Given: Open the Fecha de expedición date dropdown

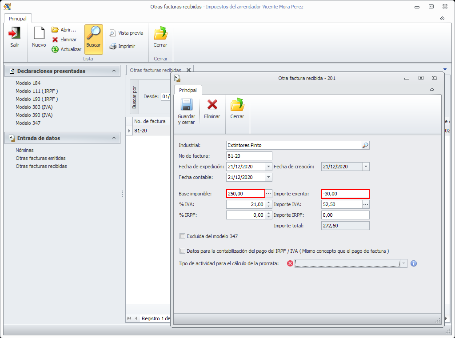Looking at the screenshot, I should [x=268, y=167].
